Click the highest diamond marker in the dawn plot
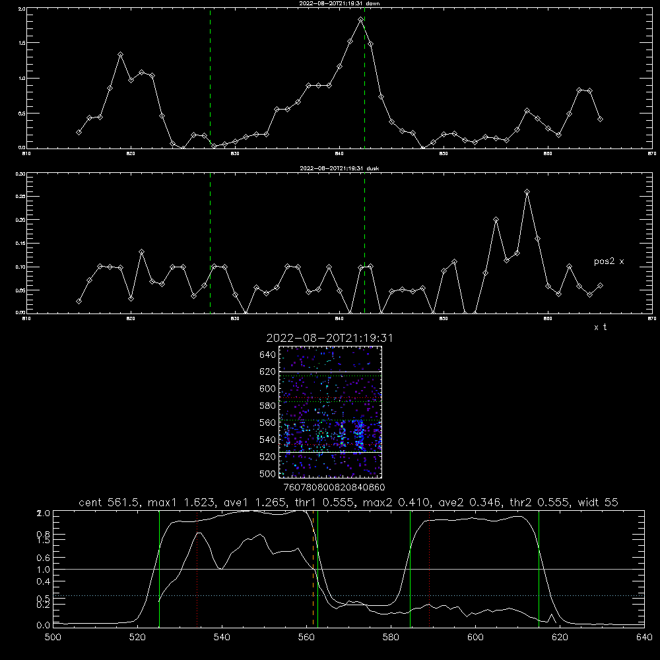Screen dimensions: 660x660 (361, 19)
